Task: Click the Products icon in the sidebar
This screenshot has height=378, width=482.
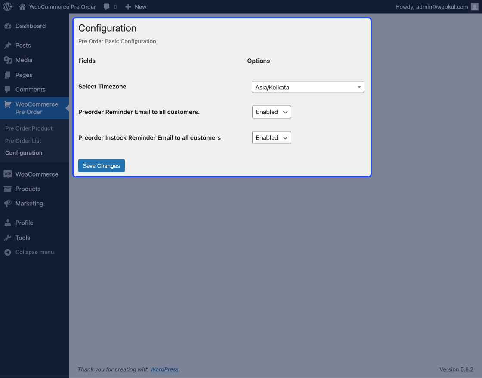Action: (8, 189)
